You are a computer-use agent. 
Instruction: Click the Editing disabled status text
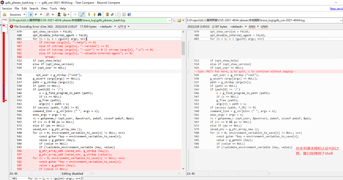[x=72, y=173]
